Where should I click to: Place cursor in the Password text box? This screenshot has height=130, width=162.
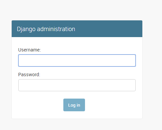click(77, 85)
